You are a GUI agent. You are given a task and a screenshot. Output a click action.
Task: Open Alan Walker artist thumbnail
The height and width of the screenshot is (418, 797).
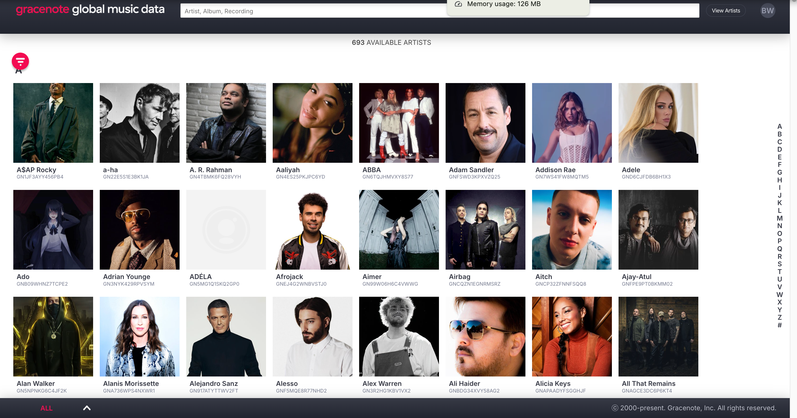coord(53,336)
